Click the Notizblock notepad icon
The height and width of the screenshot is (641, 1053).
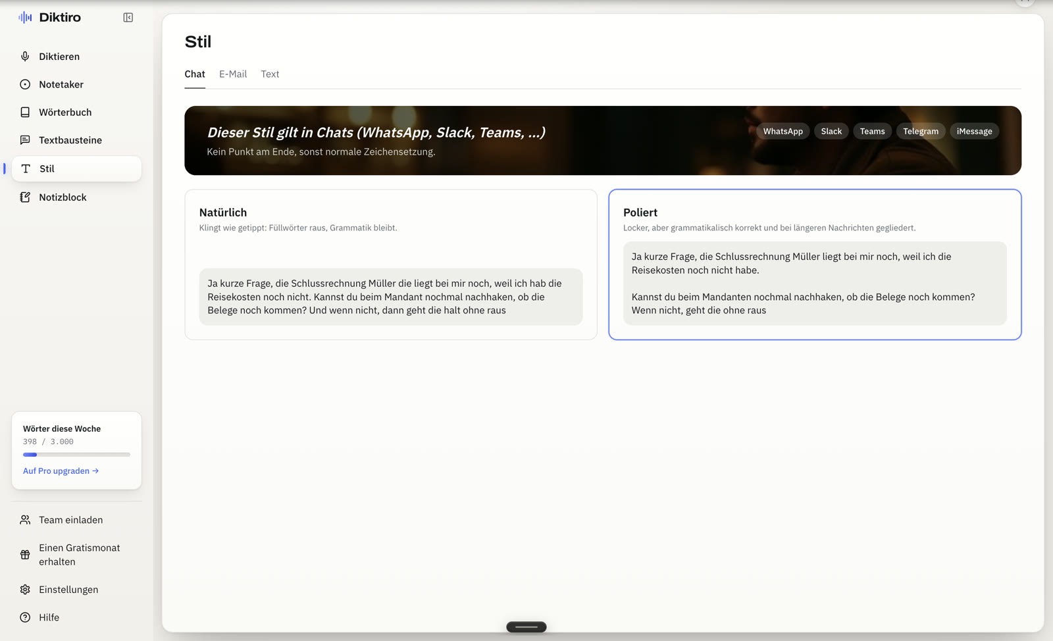(x=25, y=197)
